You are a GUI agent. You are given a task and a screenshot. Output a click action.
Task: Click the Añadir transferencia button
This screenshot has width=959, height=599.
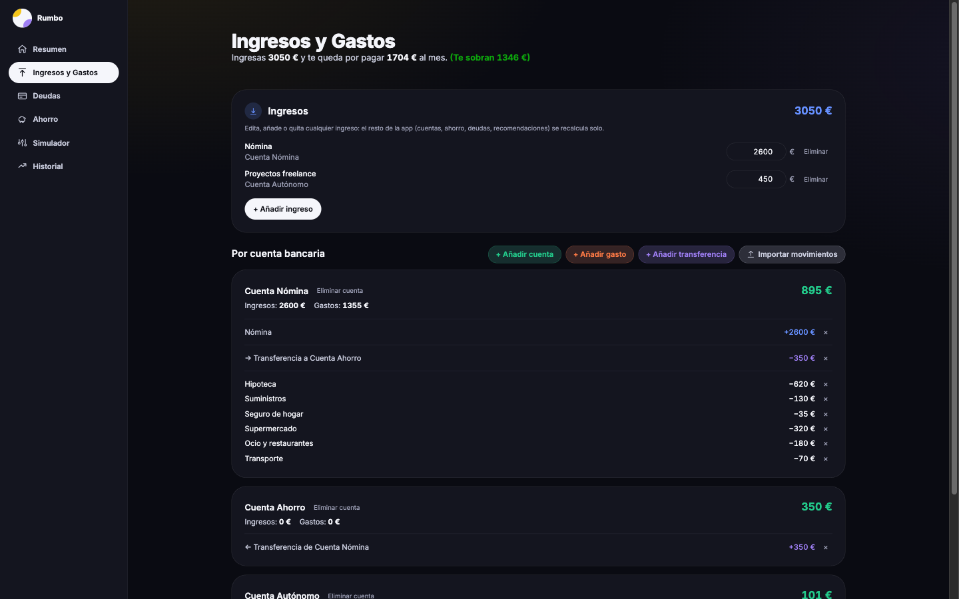pos(687,254)
